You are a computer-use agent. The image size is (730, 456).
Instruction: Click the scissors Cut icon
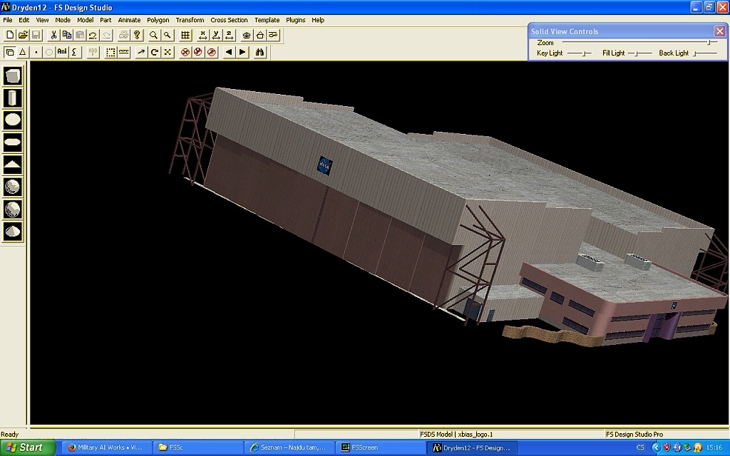(53, 35)
